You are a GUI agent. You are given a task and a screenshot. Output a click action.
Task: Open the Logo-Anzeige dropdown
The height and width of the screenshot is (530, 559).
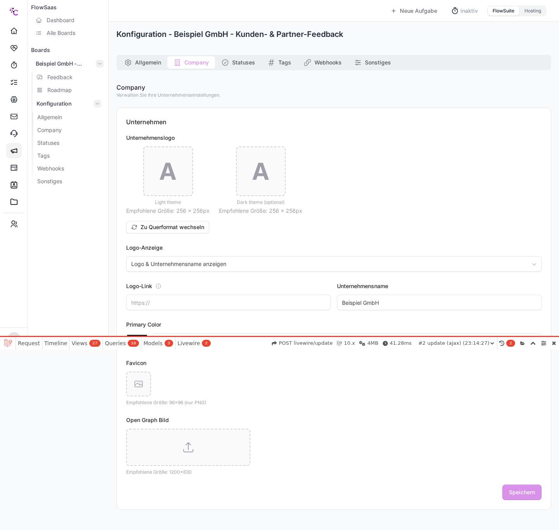(334, 264)
